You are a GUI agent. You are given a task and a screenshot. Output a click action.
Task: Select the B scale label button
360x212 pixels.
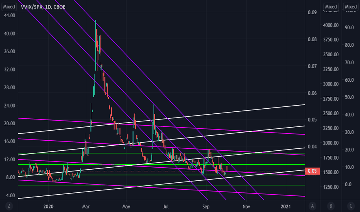(331, 206)
